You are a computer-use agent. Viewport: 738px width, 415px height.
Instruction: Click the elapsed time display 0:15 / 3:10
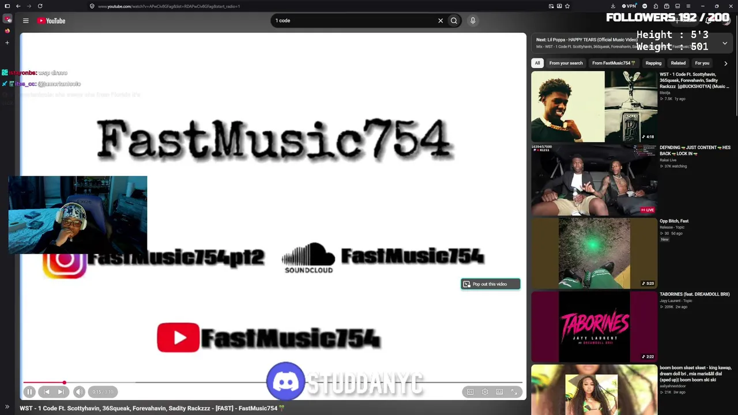coord(103,392)
